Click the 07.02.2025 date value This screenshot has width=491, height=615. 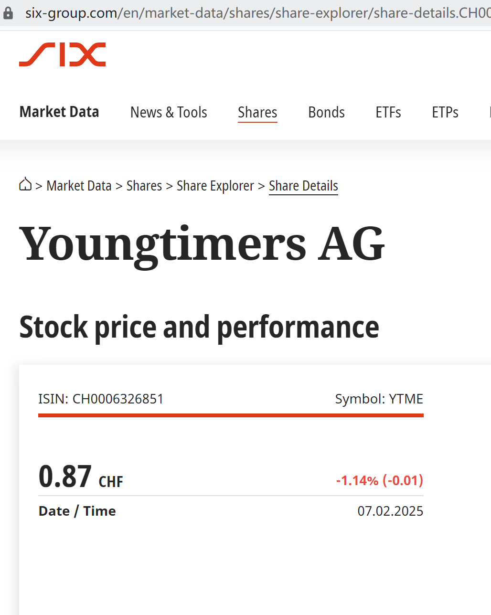[x=390, y=511]
